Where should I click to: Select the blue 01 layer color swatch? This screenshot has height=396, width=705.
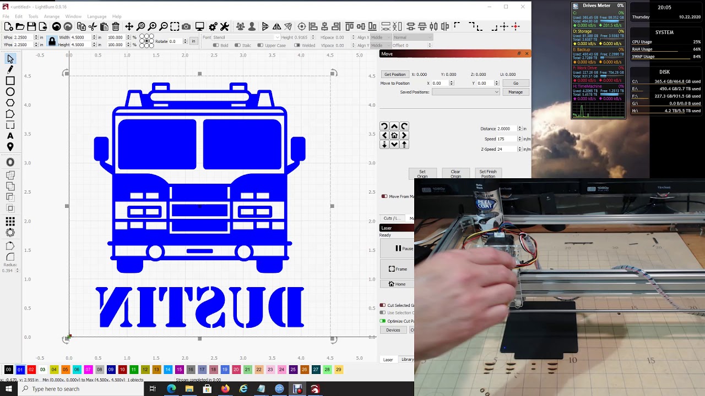20,370
